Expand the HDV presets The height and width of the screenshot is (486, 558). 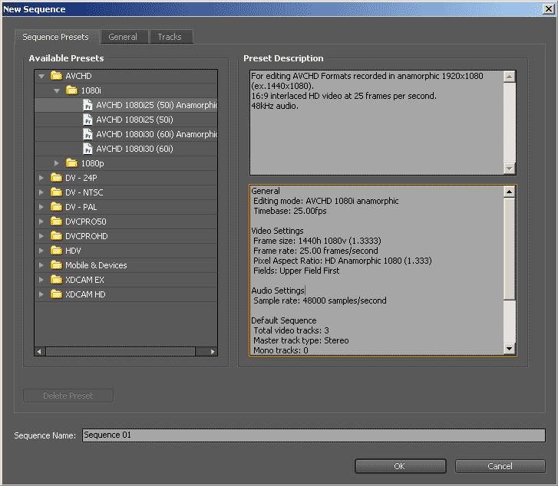pos(41,251)
